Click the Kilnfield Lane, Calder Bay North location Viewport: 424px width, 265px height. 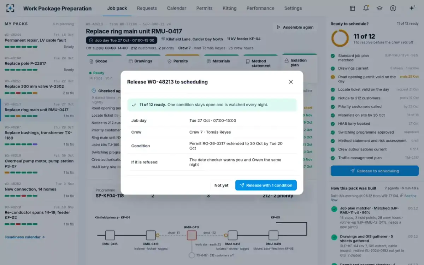pos(192,39)
